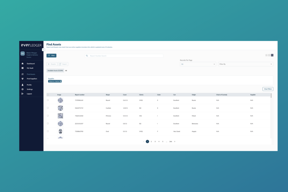This screenshot has height=192, width=288.
Task: Check the box for report 7378986165
Action: click(48, 100)
